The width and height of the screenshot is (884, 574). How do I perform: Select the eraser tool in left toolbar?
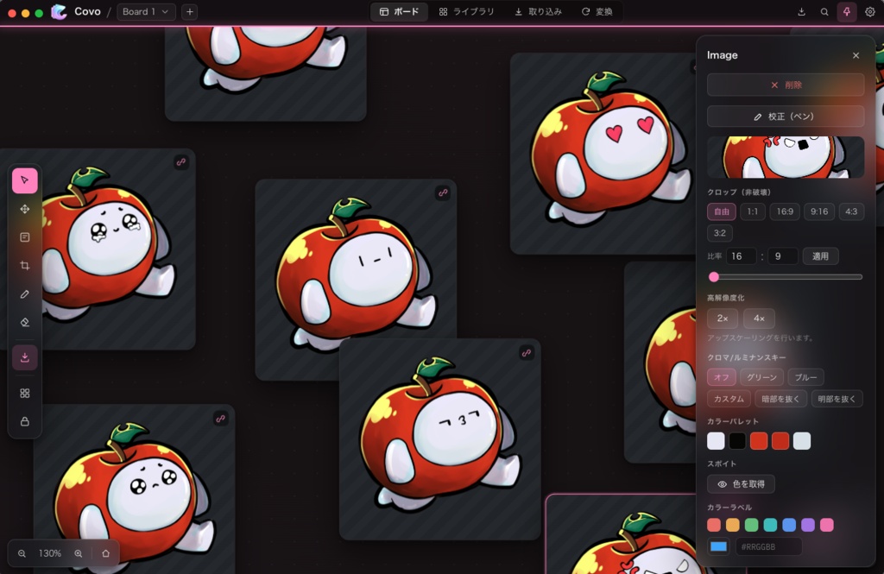click(25, 323)
